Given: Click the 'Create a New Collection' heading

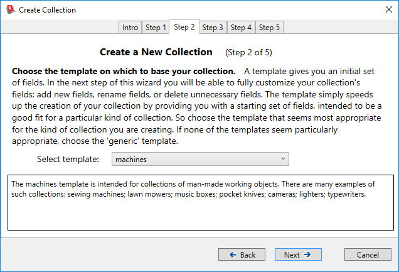Looking at the screenshot, I should [x=156, y=52].
